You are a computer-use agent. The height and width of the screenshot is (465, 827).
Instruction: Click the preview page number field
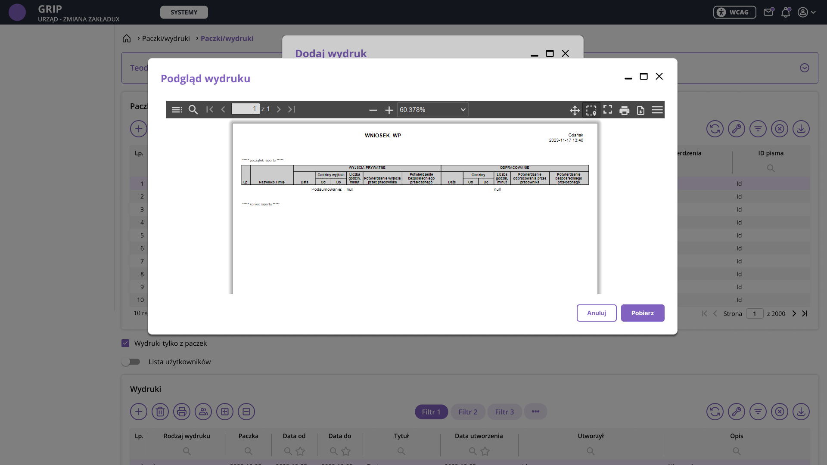click(x=246, y=109)
